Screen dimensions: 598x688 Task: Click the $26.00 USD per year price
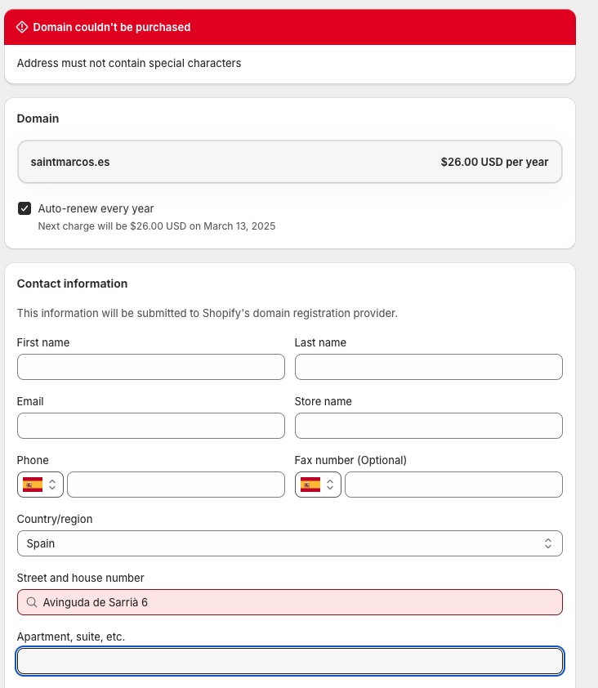tap(494, 162)
